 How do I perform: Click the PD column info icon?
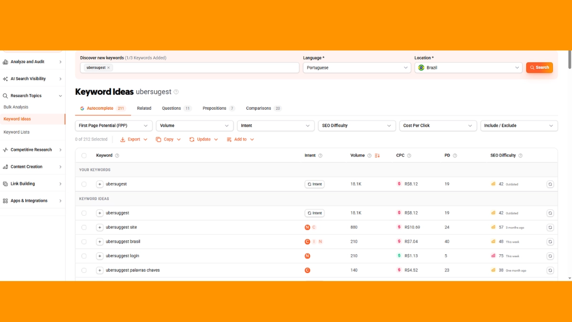tap(455, 156)
